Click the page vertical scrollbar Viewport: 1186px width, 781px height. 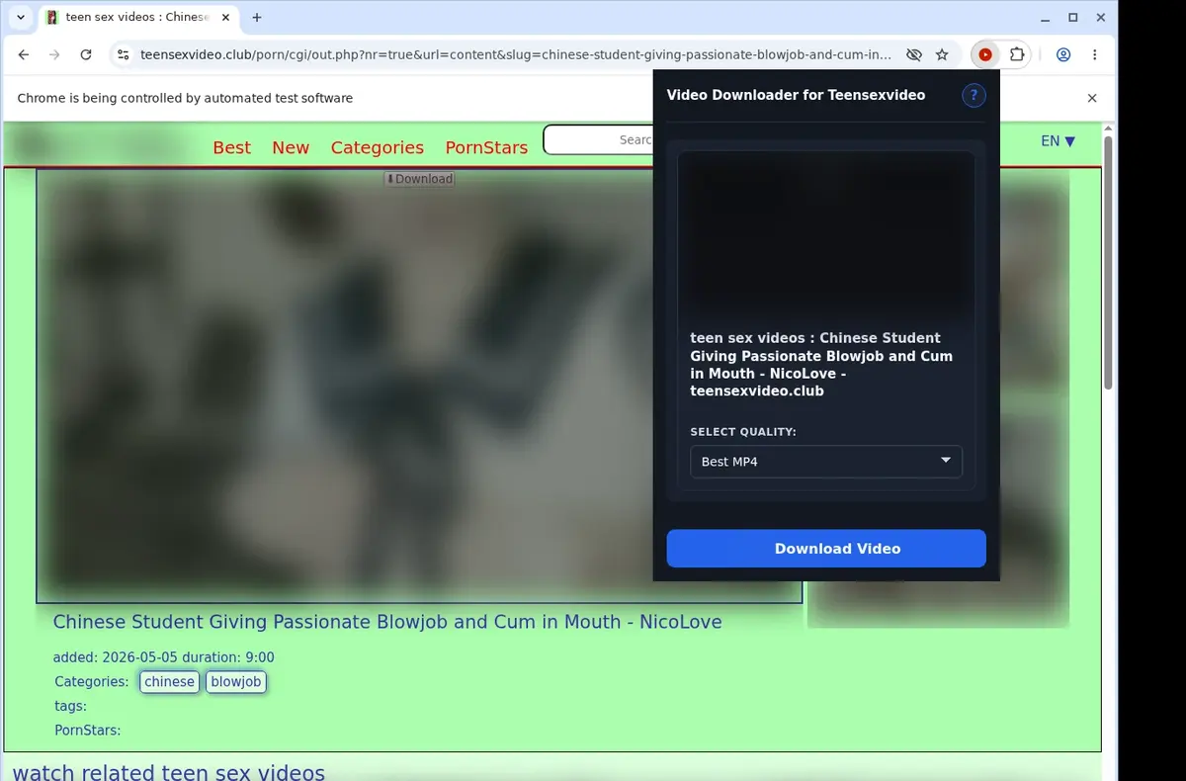[x=1108, y=262]
